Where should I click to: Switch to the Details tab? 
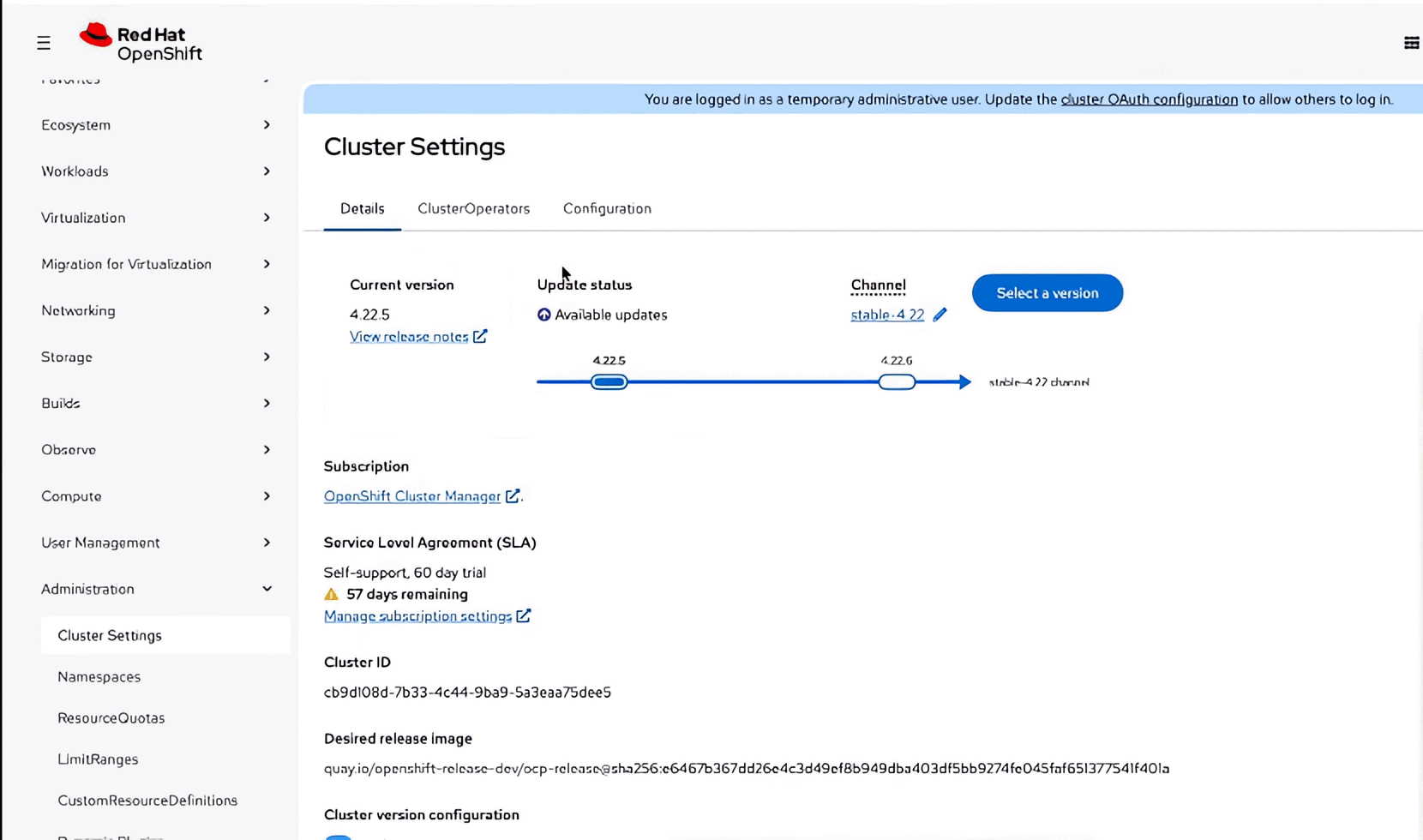coord(363,209)
